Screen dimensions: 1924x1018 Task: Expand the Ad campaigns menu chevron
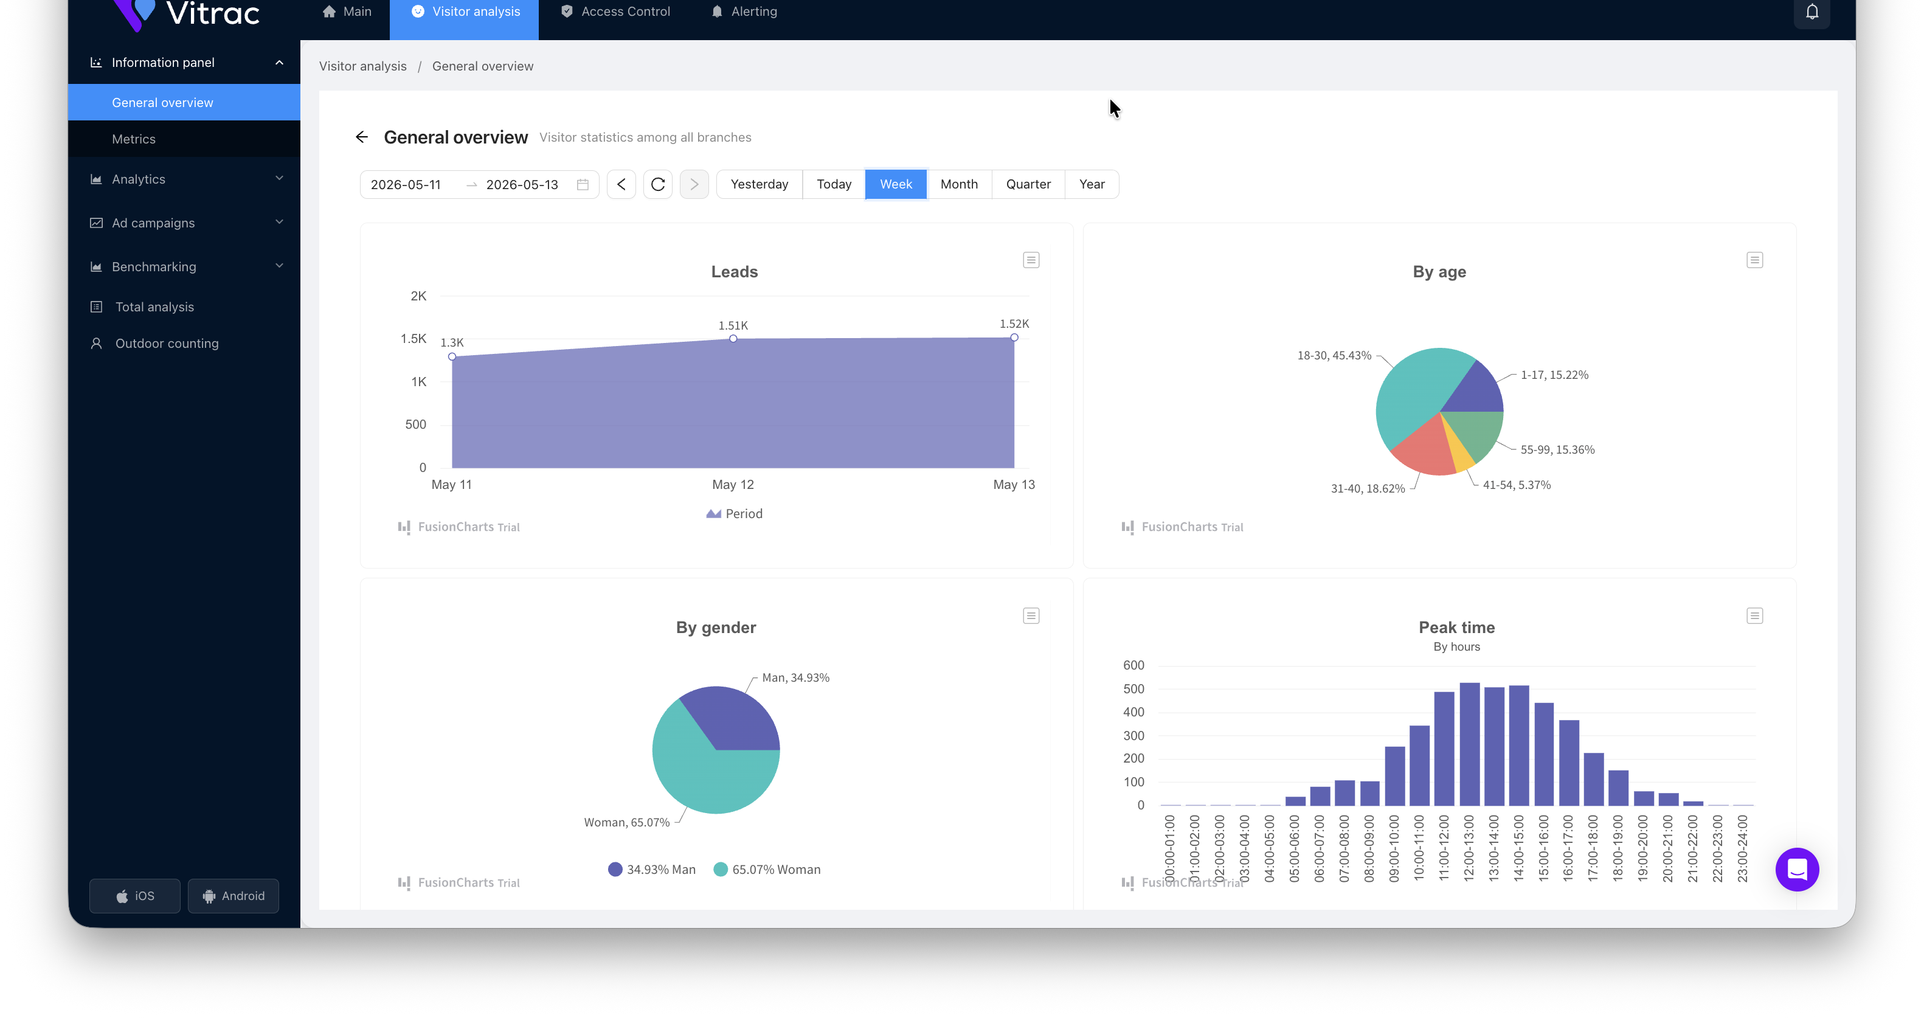click(x=279, y=223)
